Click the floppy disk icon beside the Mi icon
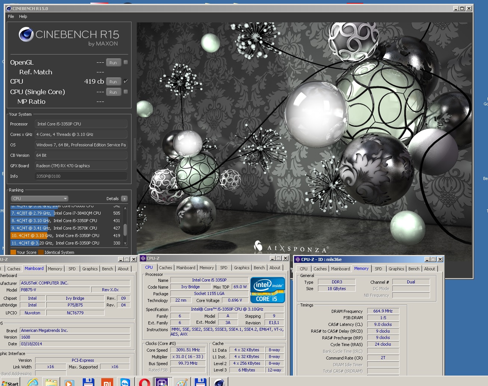Screen dimensions: 488x386 click(x=88, y=382)
